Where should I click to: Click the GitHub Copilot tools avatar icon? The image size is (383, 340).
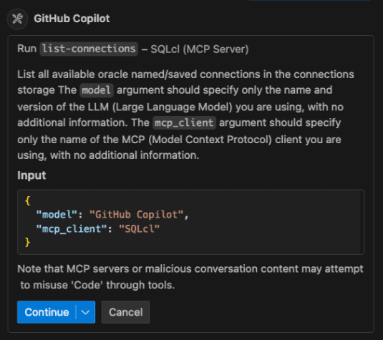pos(17,19)
